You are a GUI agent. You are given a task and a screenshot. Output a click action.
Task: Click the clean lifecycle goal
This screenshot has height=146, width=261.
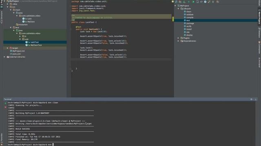188,12
